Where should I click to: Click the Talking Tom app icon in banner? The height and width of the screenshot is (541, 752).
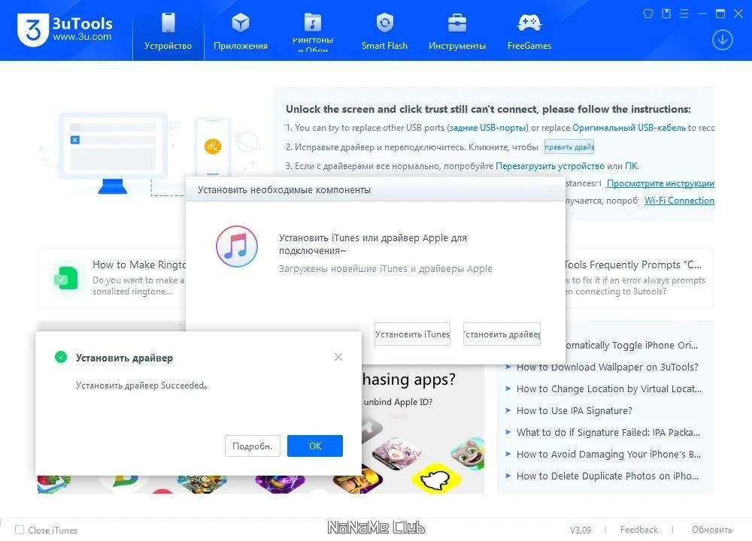tap(469, 453)
